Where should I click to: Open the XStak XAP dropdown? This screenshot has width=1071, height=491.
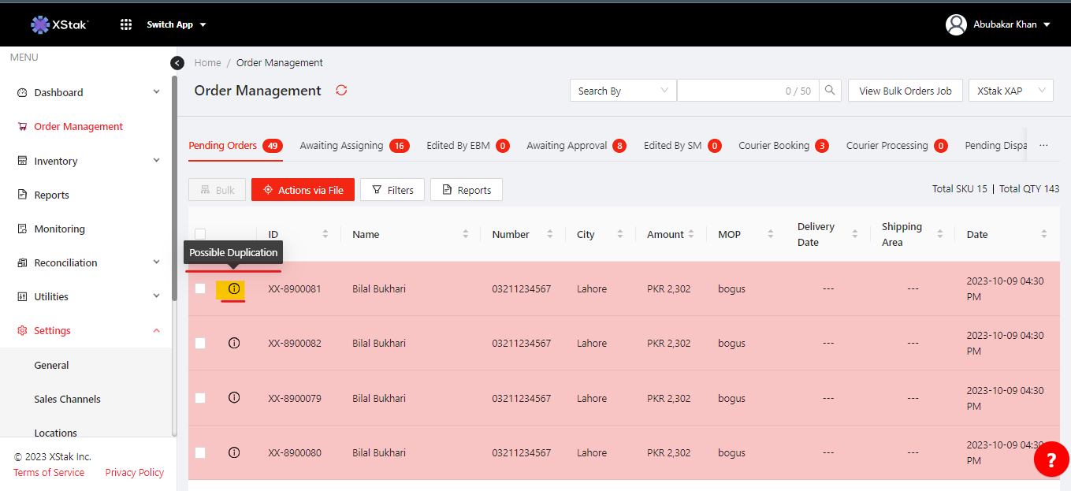[x=1010, y=91]
